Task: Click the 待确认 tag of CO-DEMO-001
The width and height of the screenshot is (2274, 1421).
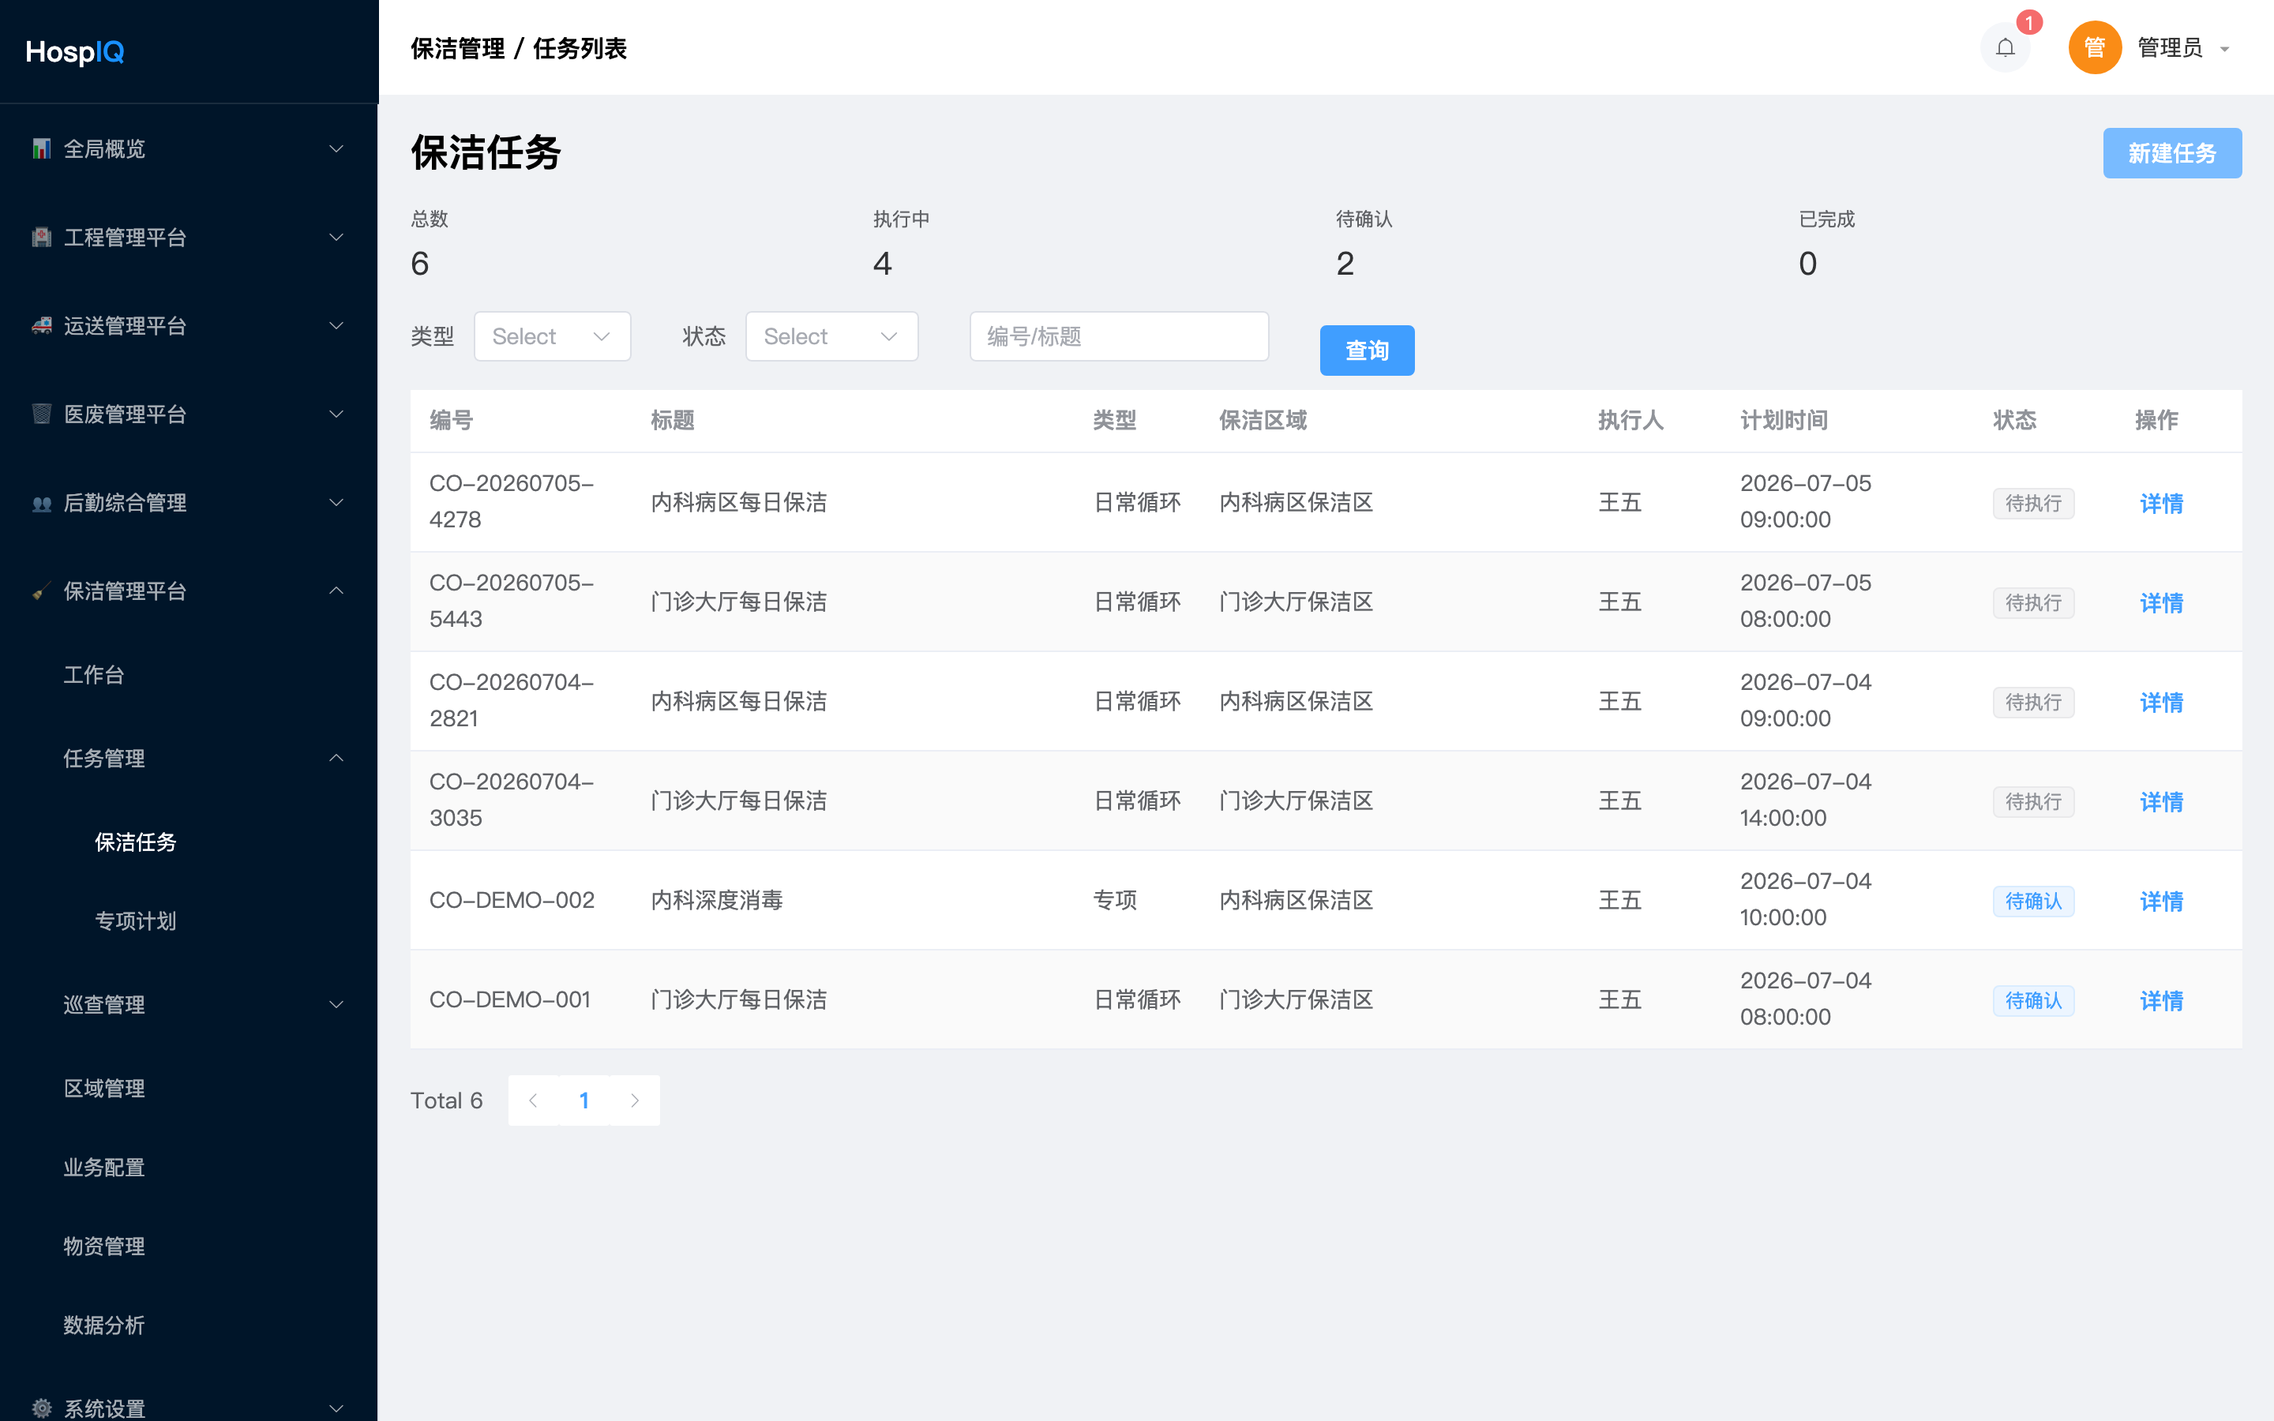Action: [x=2033, y=1001]
